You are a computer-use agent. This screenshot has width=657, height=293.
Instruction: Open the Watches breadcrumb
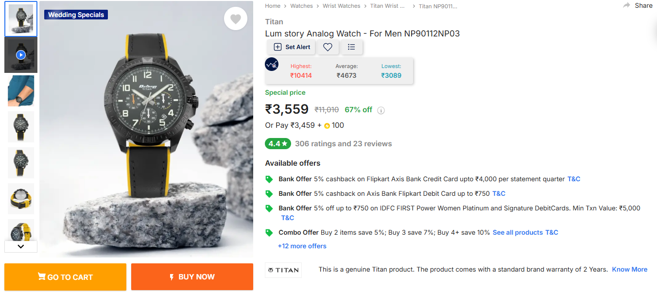[x=301, y=6]
